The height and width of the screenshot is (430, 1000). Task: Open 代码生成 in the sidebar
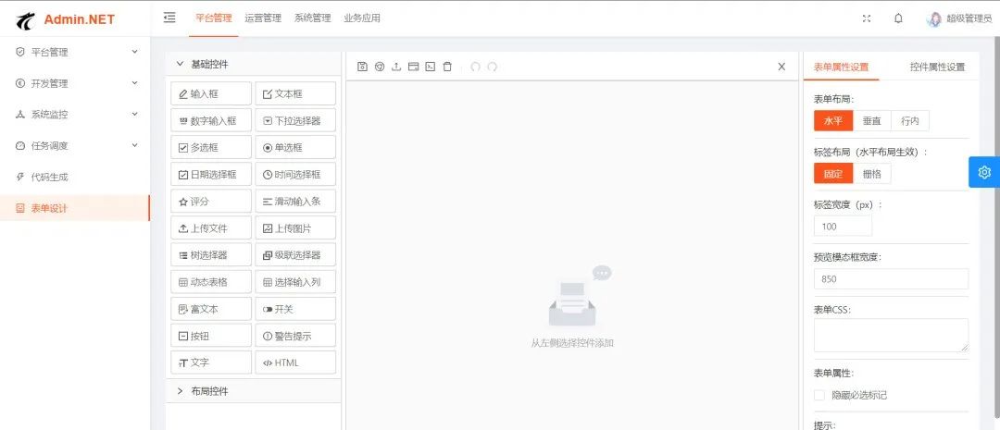75,178
